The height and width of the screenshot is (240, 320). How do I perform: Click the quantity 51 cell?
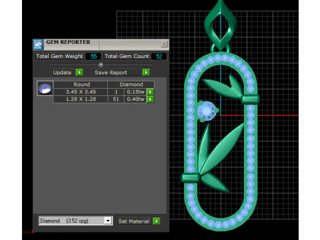pos(116,99)
